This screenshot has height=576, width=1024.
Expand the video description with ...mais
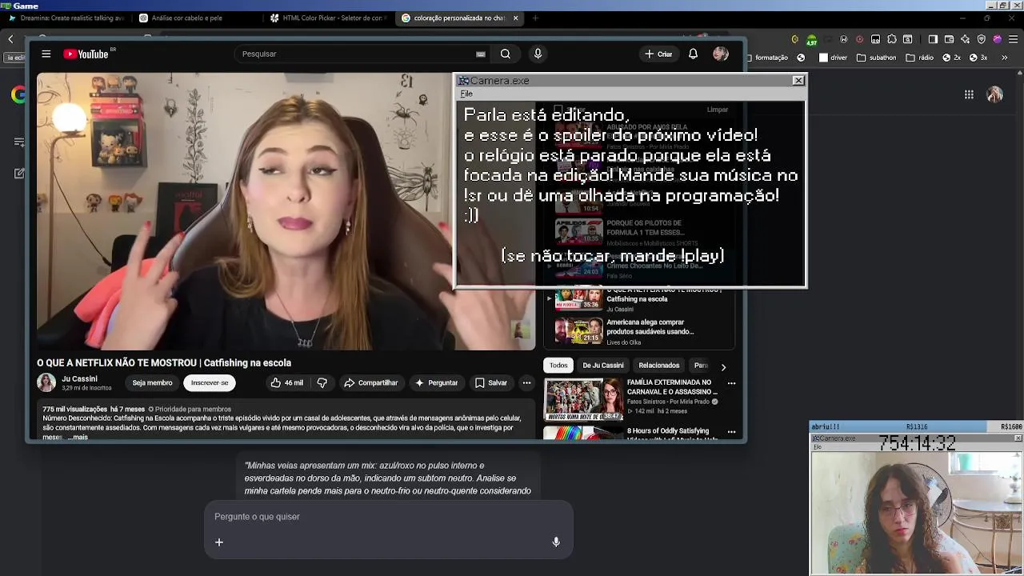pos(78,438)
